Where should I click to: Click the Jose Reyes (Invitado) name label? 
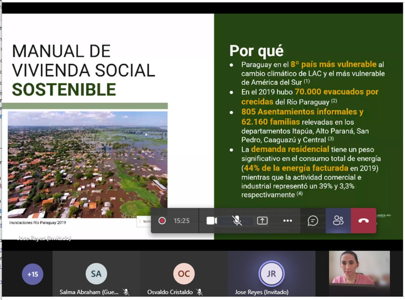pyautogui.click(x=261, y=292)
